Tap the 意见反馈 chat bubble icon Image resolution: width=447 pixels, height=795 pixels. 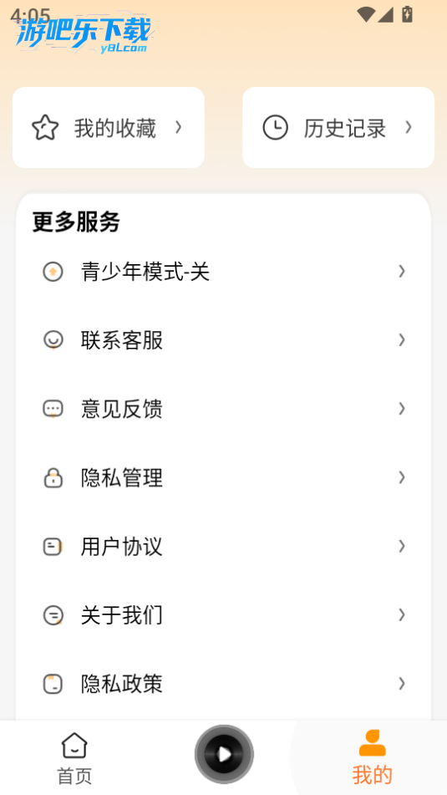(x=53, y=409)
